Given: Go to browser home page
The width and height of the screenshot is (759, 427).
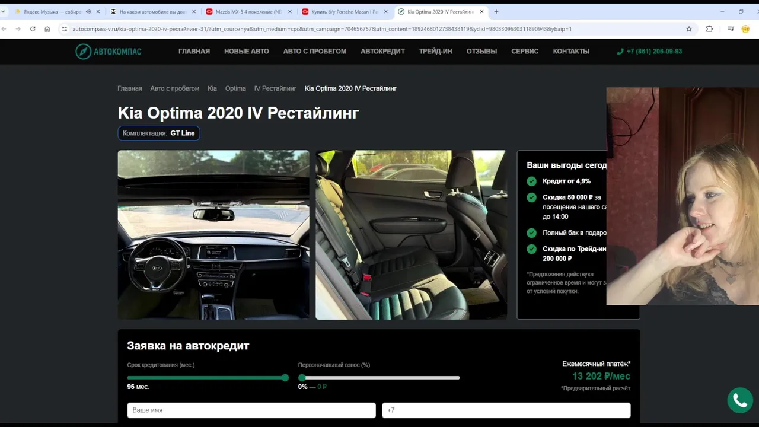Looking at the screenshot, I should pos(47,28).
